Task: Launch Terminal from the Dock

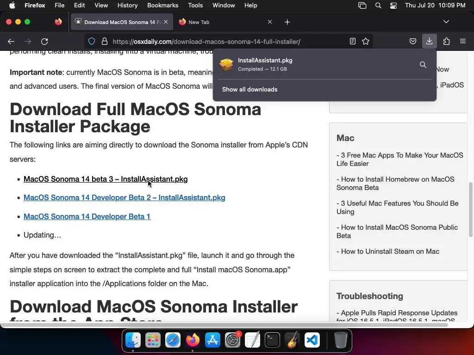Action: pos(272,340)
